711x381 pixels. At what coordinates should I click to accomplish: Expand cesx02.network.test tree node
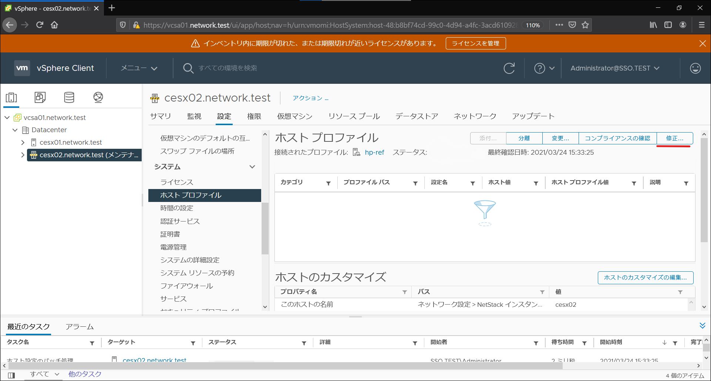coord(23,155)
